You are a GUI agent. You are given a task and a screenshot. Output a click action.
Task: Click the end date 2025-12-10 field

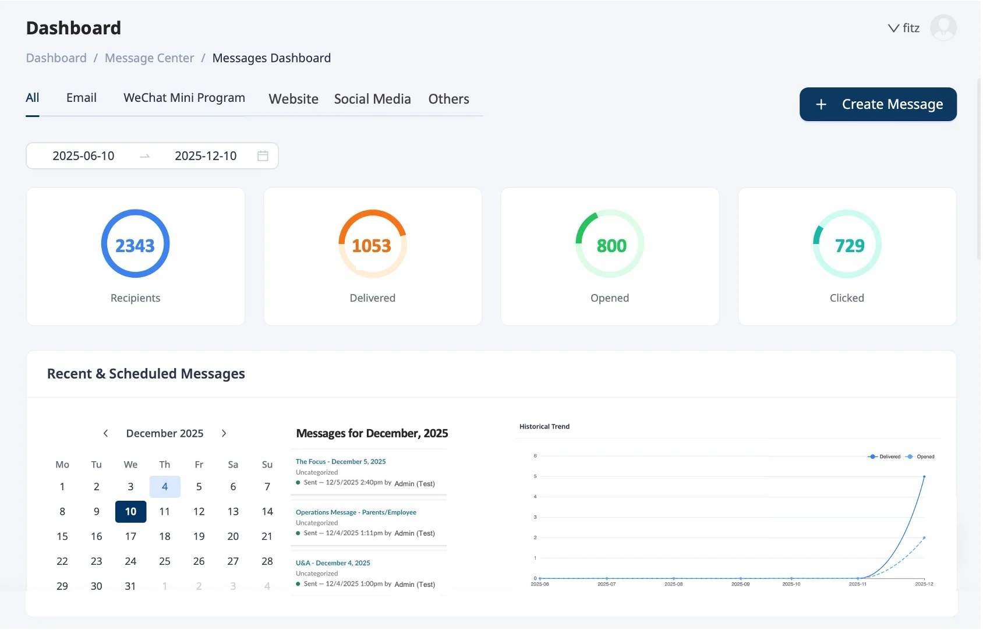coord(206,156)
